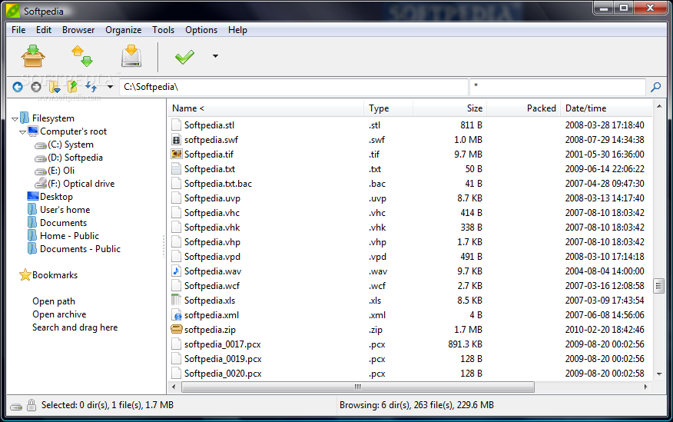The image size is (673, 422).
Task: Sort by the Size column header
Action: (x=449, y=108)
